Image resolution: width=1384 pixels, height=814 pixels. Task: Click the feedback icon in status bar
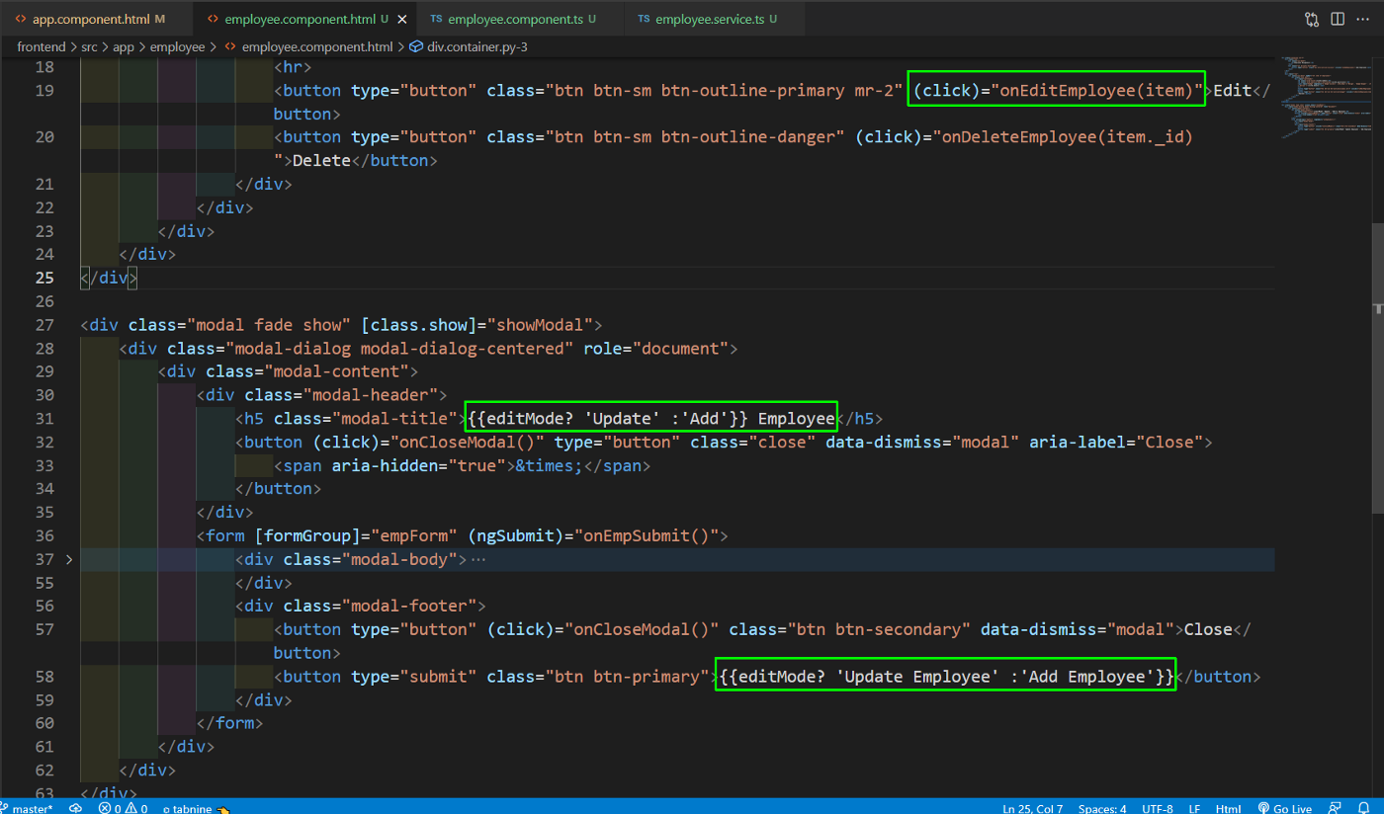(x=1336, y=807)
